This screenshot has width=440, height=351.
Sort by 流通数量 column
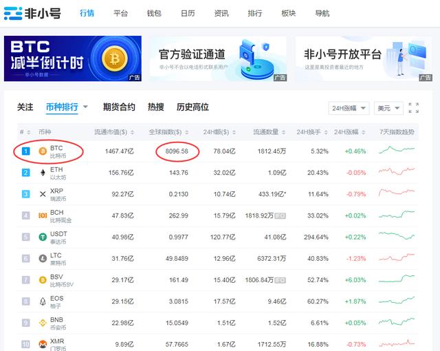pos(269,132)
